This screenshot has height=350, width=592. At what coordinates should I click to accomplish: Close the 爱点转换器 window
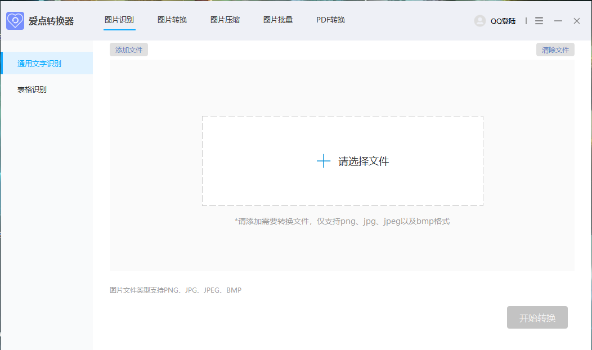576,20
